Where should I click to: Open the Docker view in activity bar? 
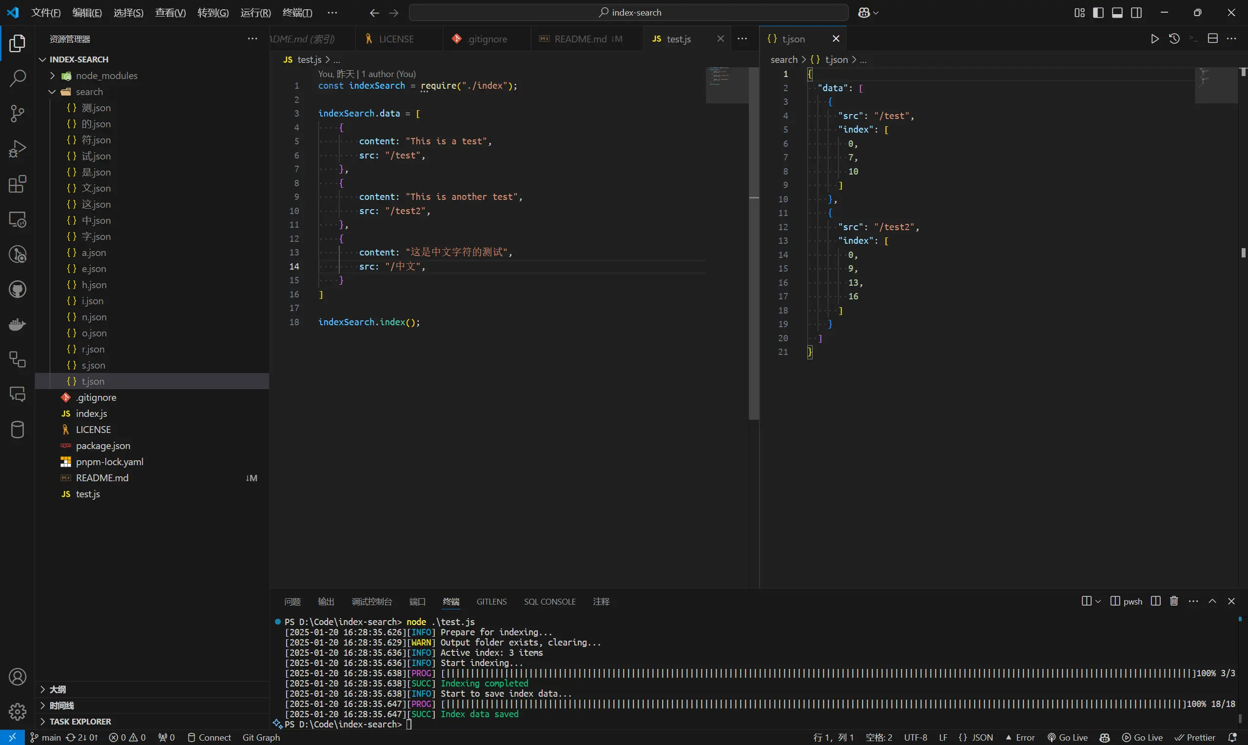click(18, 324)
